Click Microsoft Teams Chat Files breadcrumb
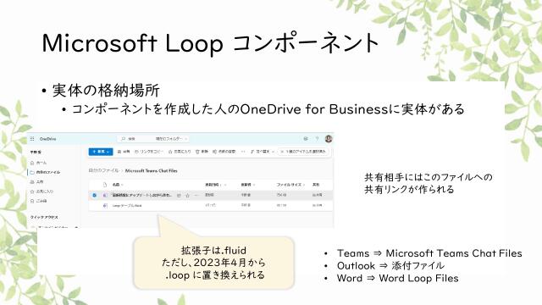The width and height of the screenshot is (542, 305). pos(151,170)
